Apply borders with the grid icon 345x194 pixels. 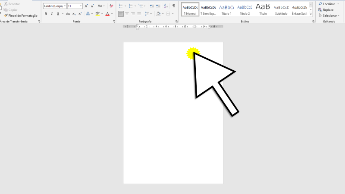pos(168,14)
